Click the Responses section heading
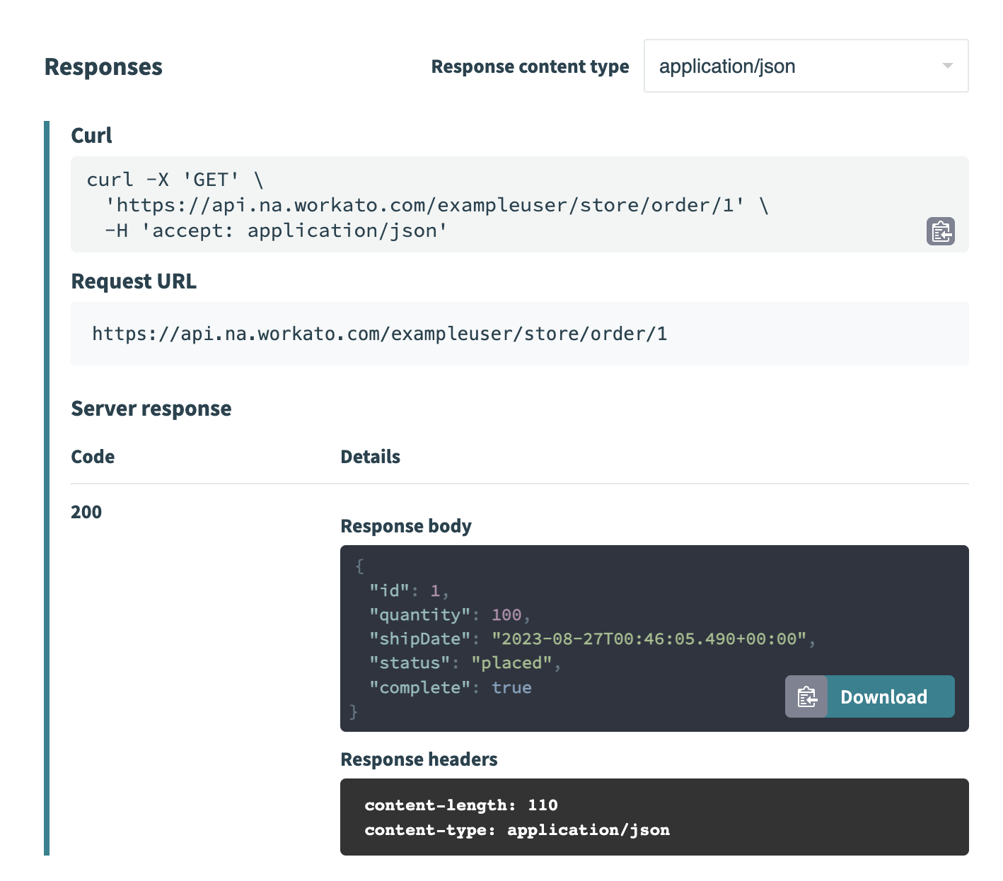 pos(103,66)
